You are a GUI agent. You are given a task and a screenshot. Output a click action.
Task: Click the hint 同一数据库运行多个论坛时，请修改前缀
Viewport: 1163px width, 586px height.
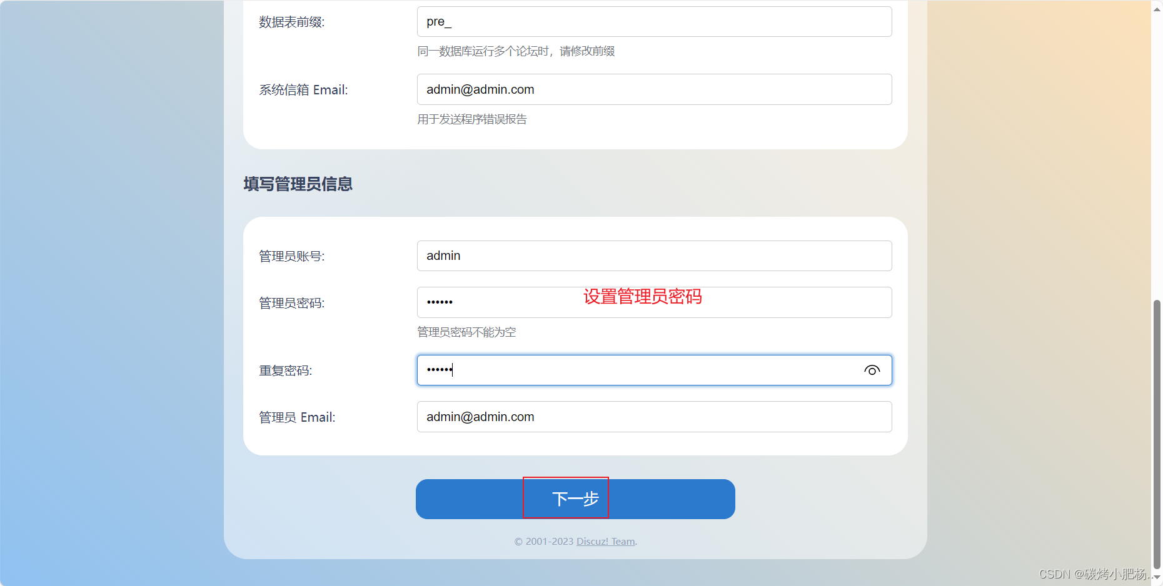(516, 51)
